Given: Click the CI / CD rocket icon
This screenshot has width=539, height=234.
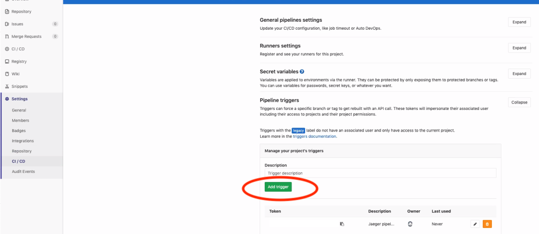Looking at the screenshot, I should 7,49.
